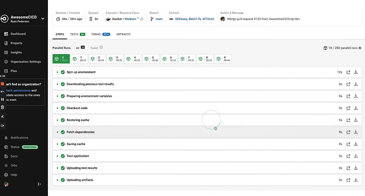Click the Test application step title
Screen dimensions: 365x196
pyautogui.click(x=78, y=156)
